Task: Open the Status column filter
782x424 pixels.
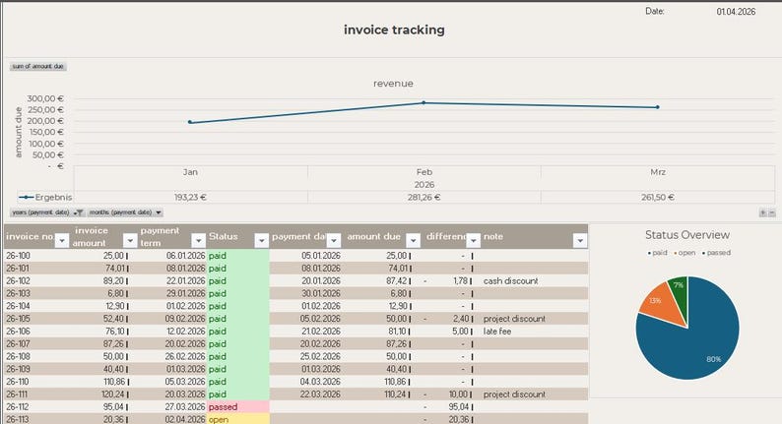Action: point(261,241)
